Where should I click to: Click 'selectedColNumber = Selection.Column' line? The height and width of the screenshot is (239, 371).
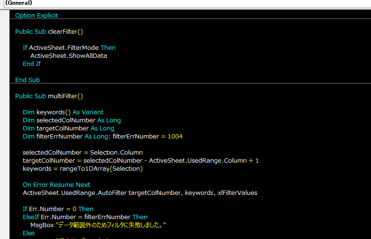(x=83, y=153)
